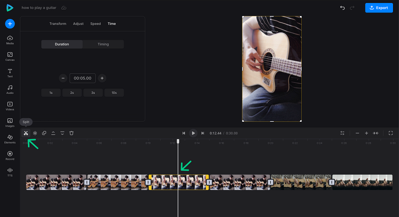Screen dimensions: 399x217
Task: Click the app logo in top-left corner
Action: tap(9, 8)
